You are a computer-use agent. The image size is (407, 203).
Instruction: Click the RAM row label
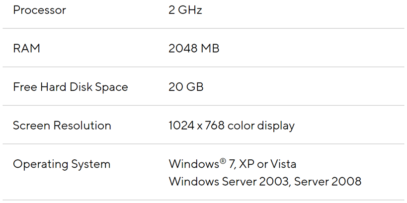coord(26,49)
